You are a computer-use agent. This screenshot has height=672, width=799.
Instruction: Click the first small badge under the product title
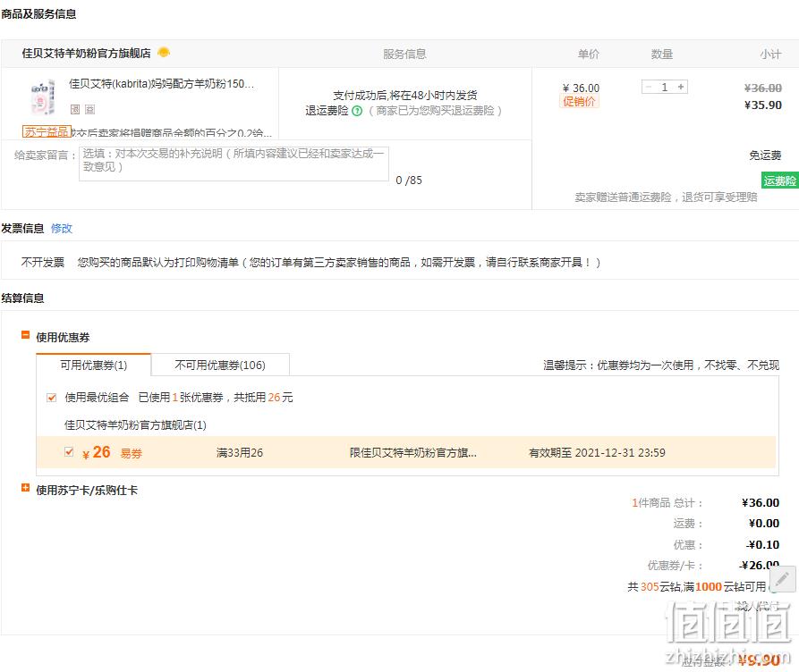[x=75, y=109]
